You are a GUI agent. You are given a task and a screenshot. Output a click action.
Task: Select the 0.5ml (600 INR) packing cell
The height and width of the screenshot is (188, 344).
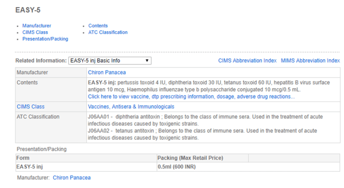174,167
